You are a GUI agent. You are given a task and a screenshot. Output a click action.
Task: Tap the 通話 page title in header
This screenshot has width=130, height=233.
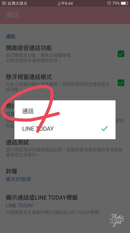(x=12, y=15)
